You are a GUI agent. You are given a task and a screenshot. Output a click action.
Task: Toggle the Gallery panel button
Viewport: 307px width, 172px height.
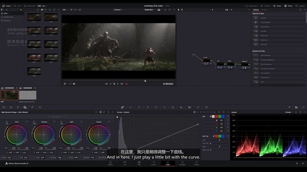pyautogui.click(x=6, y=6)
